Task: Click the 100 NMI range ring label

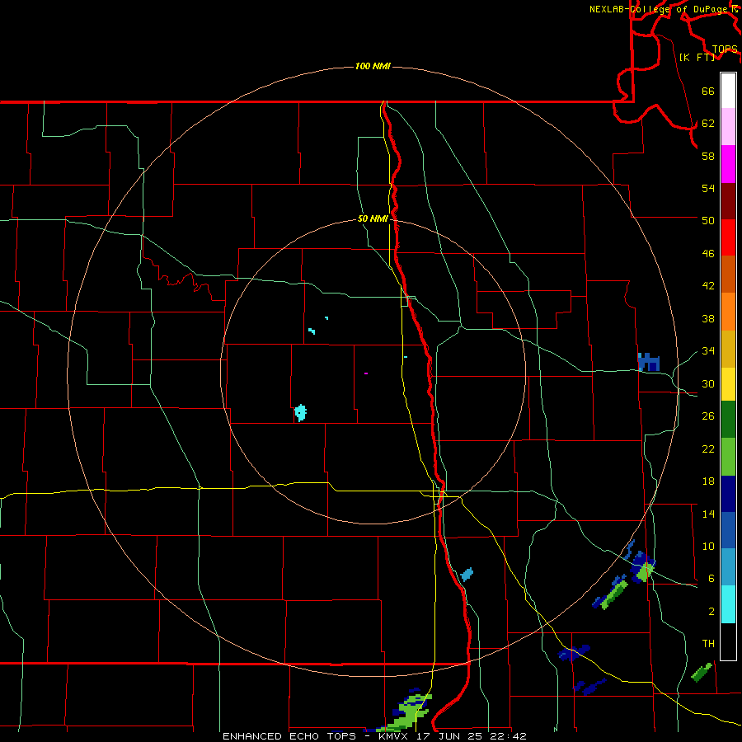Action: pos(373,66)
